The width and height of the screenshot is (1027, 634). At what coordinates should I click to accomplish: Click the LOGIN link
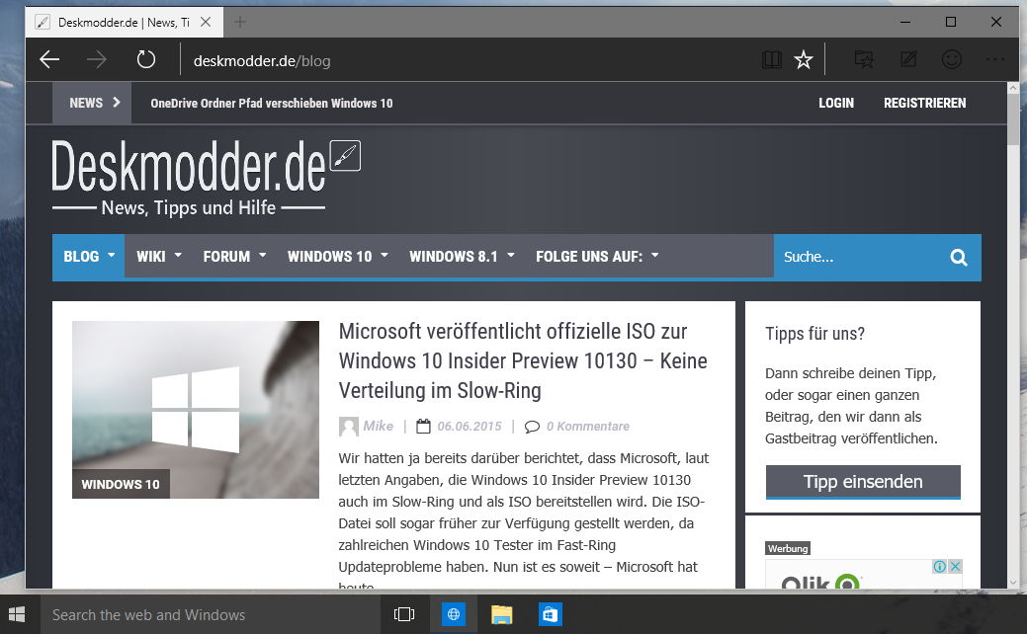click(836, 103)
